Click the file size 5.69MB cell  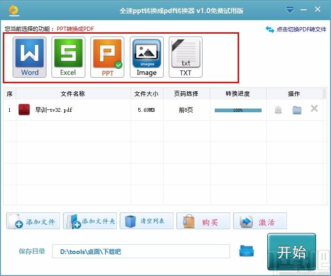(146, 110)
